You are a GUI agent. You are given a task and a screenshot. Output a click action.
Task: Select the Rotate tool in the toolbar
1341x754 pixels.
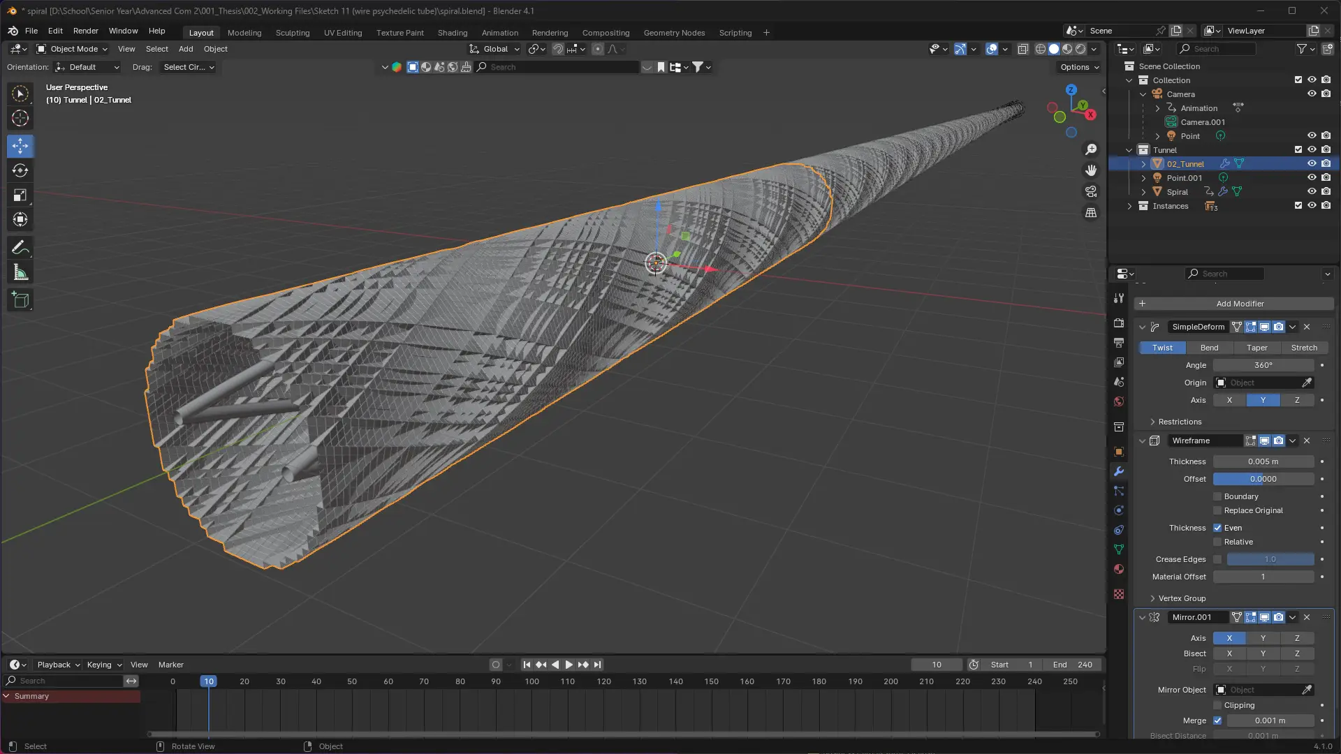(x=20, y=170)
